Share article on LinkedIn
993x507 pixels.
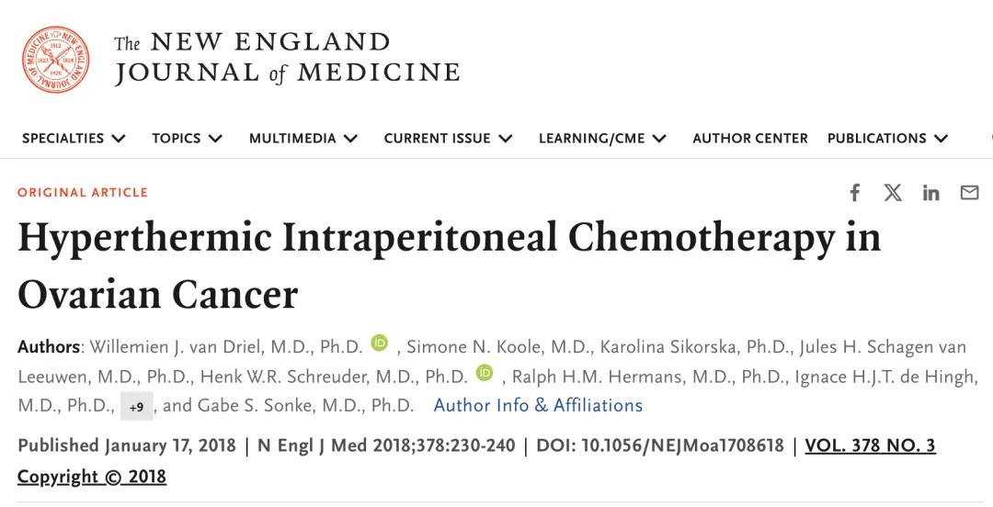click(x=930, y=192)
